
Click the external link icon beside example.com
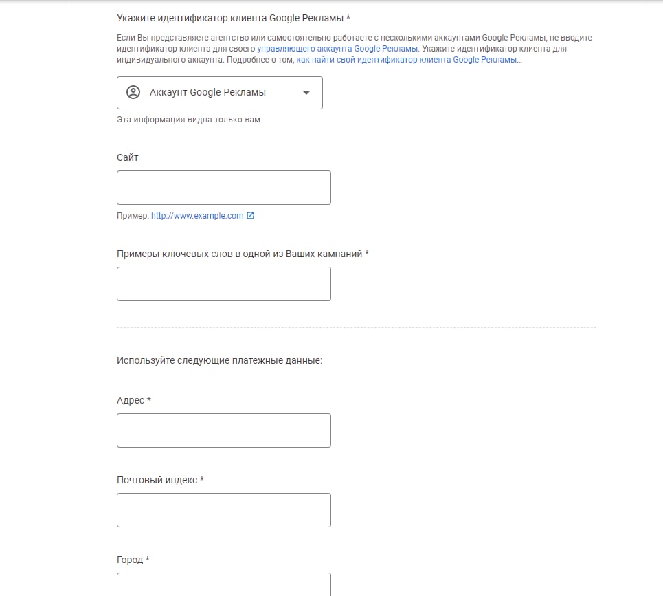tap(250, 216)
